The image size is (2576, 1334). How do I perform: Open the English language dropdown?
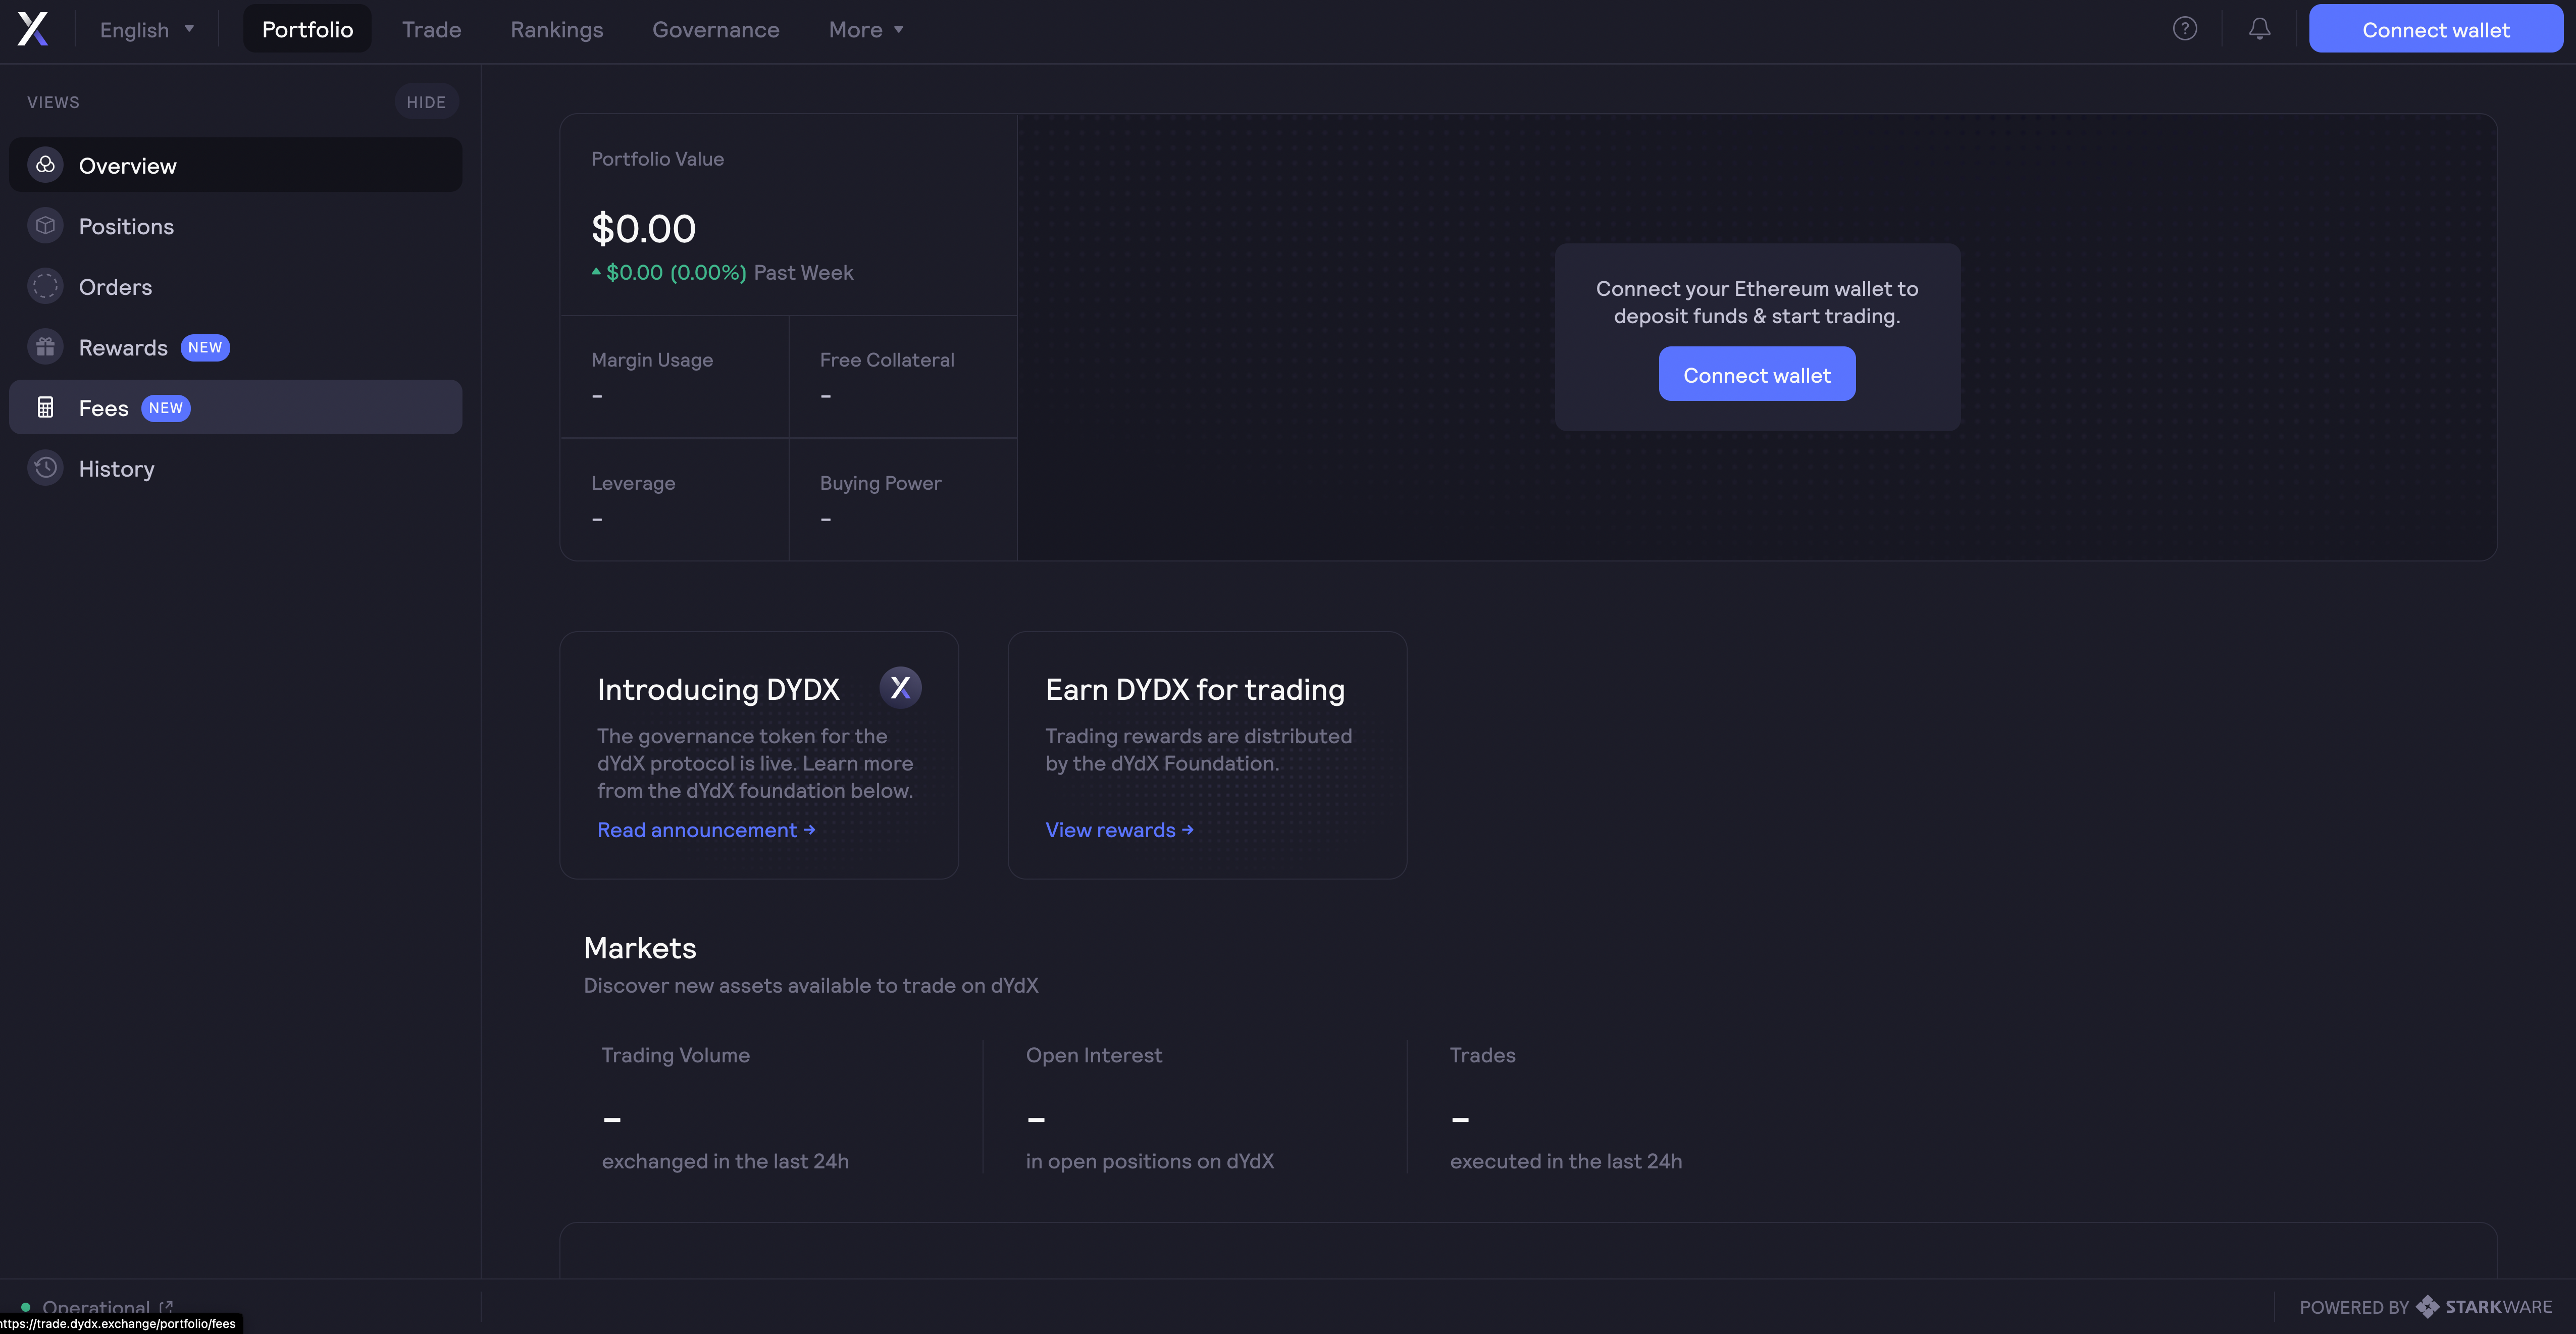tap(147, 30)
